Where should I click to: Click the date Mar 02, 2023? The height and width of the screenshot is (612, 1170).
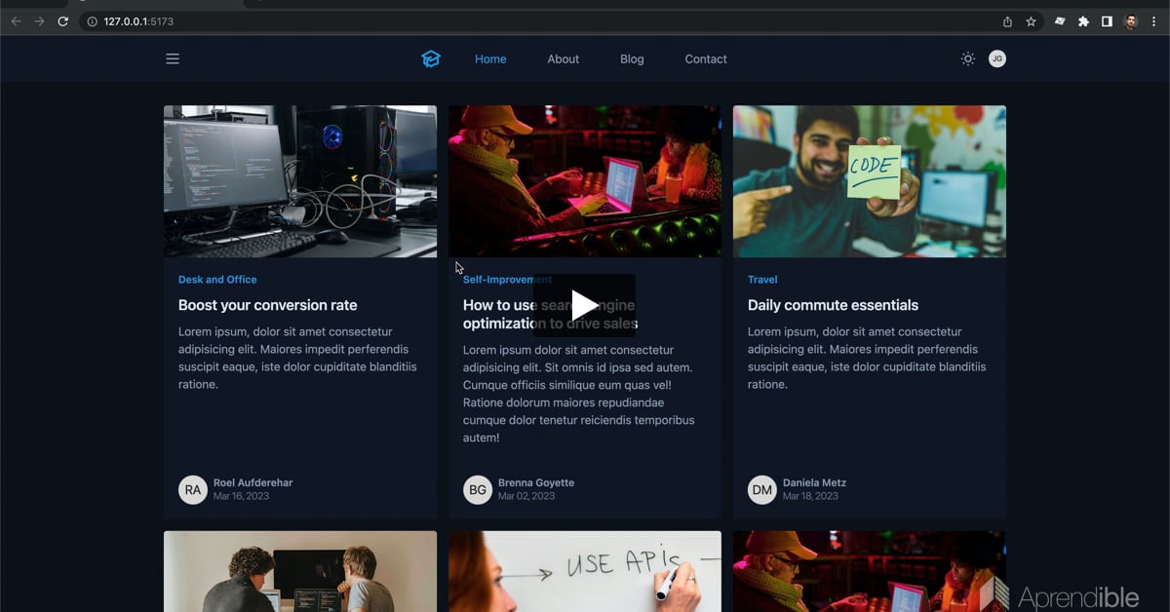[526, 496]
